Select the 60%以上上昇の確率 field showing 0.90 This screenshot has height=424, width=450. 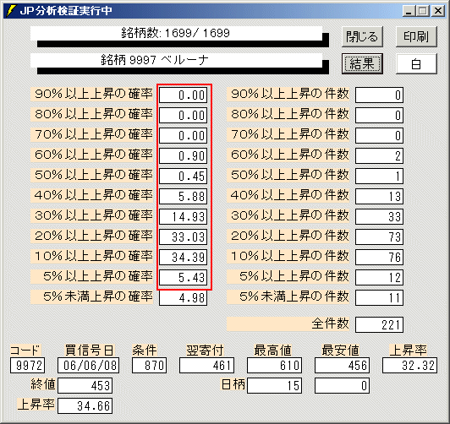pos(183,156)
